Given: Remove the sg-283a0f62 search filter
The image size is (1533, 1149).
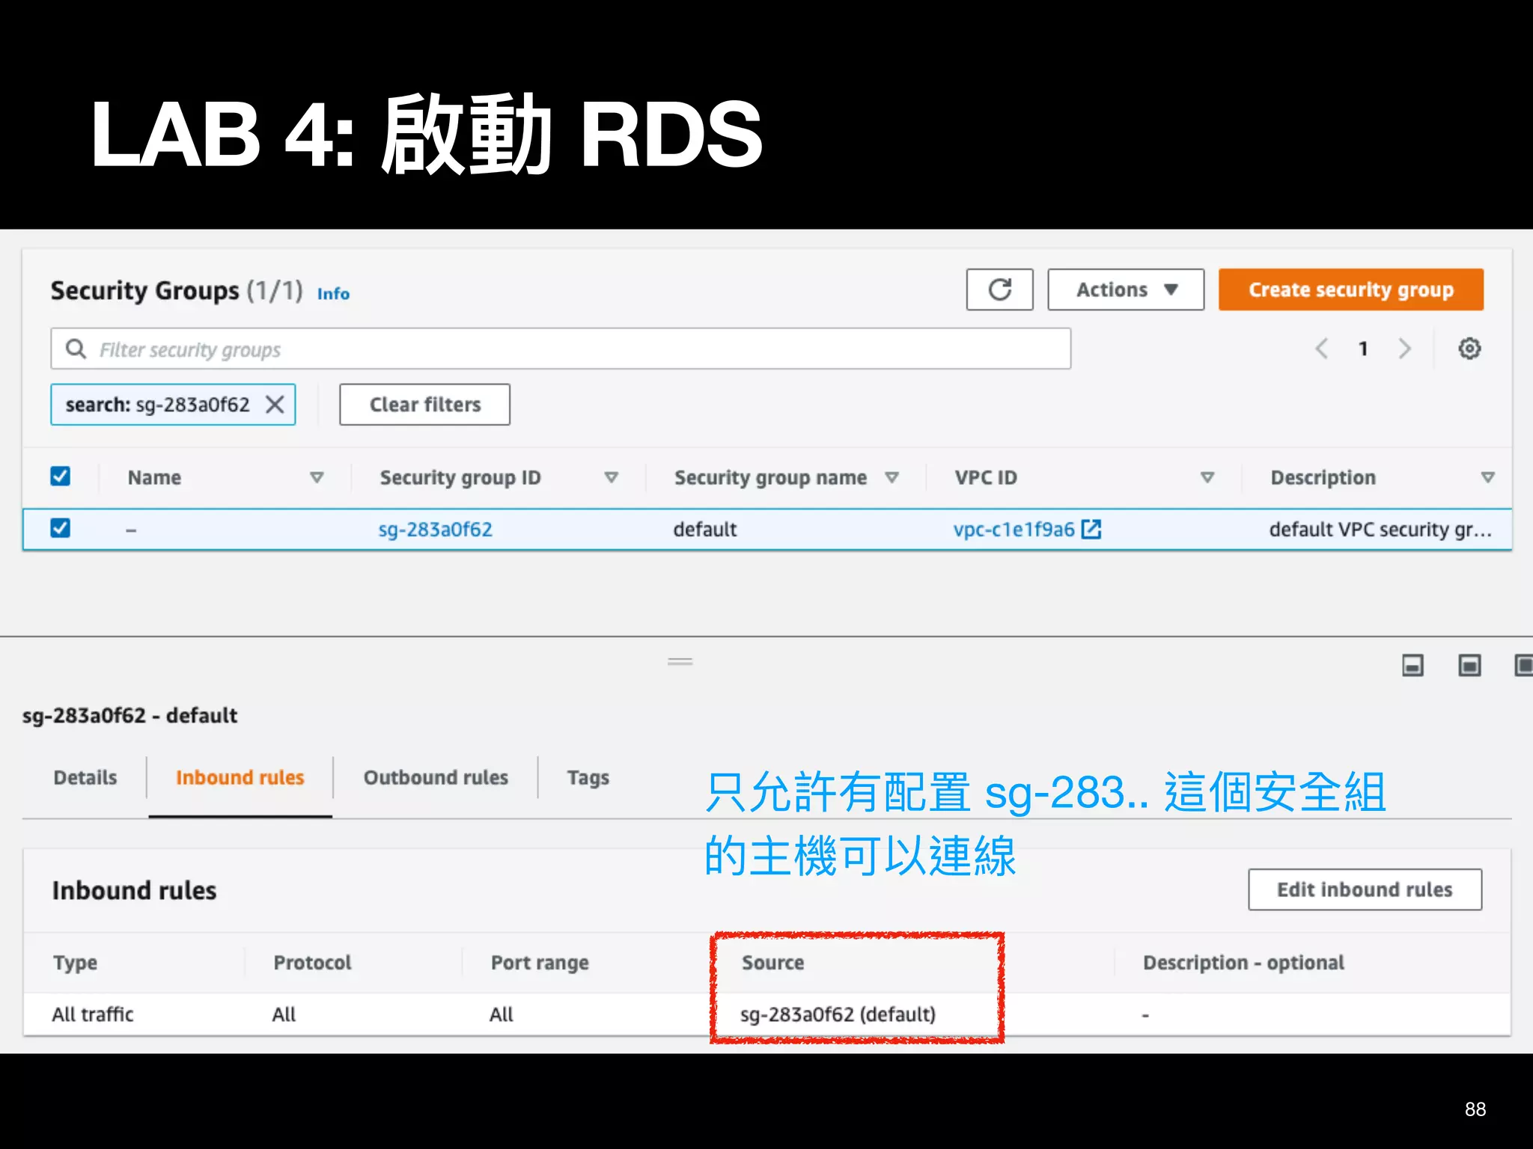Looking at the screenshot, I should pos(275,405).
